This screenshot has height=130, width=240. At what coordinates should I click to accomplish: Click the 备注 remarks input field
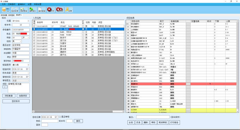[x=153, y=117]
